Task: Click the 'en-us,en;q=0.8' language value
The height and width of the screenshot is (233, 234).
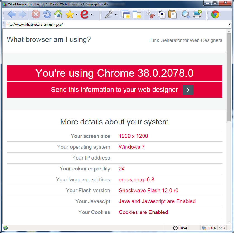Action: 136,180
